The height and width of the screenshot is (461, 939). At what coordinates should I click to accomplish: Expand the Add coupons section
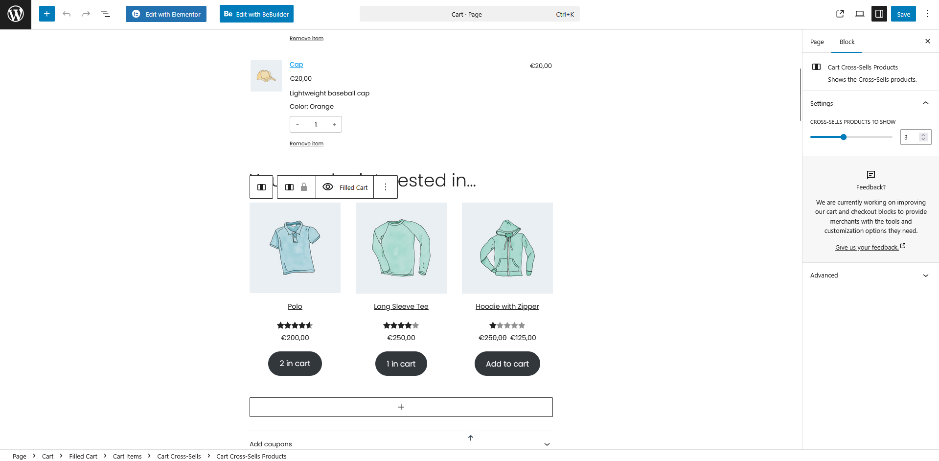coord(547,444)
